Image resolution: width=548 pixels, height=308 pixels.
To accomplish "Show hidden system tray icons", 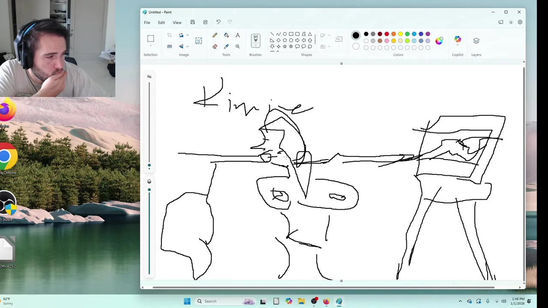I will [x=460, y=301].
